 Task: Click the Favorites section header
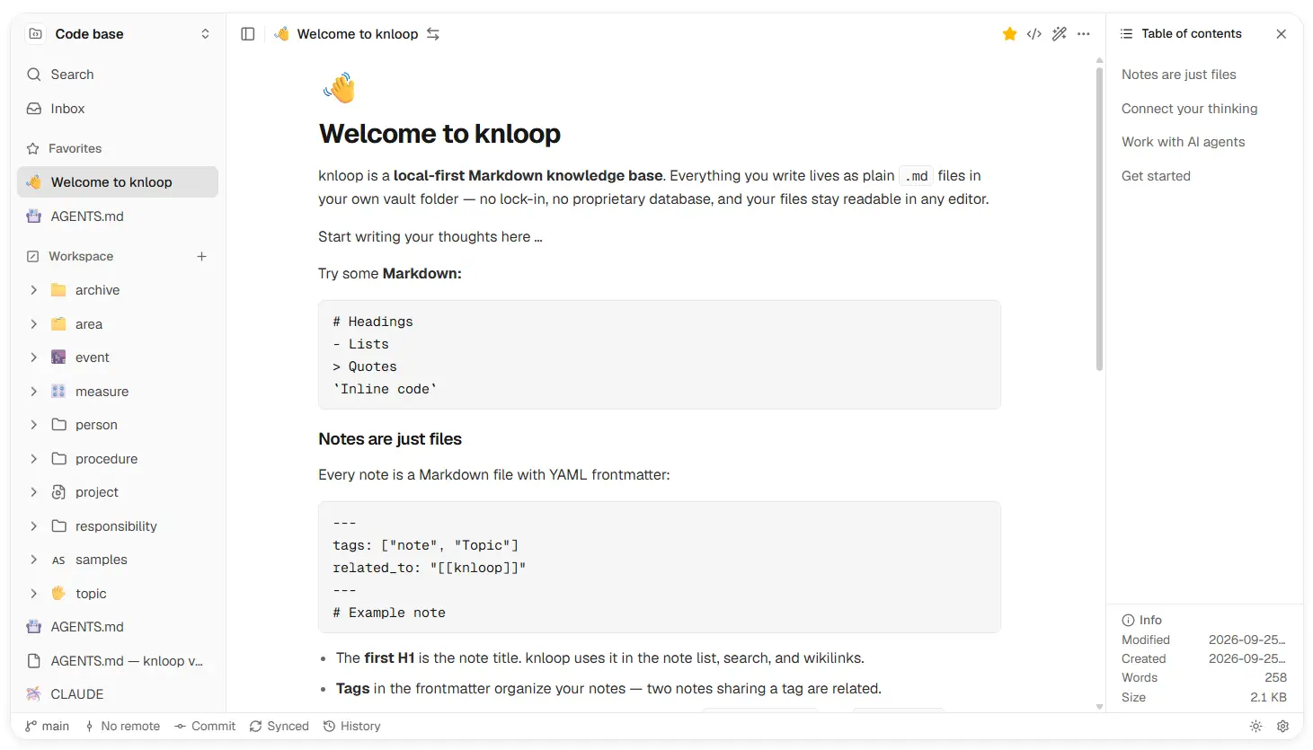[x=75, y=149]
